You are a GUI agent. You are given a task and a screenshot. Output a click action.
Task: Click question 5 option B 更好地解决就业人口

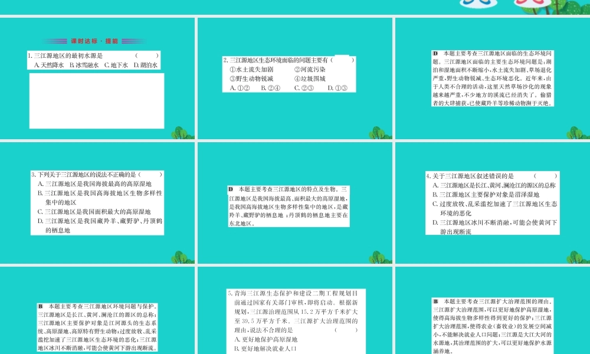click(x=265, y=349)
